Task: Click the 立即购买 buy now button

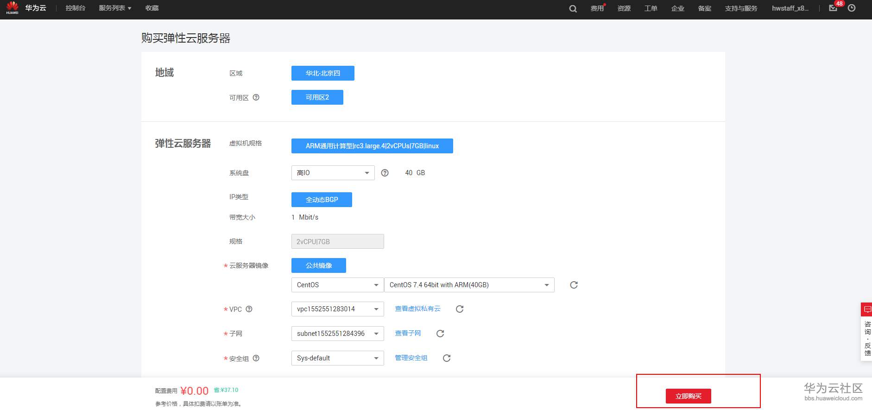Action: (689, 396)
